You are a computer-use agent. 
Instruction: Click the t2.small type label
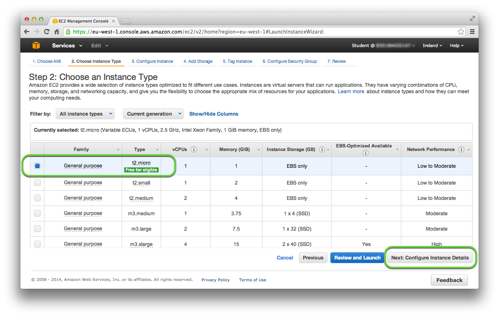click(x=141, y=183)
